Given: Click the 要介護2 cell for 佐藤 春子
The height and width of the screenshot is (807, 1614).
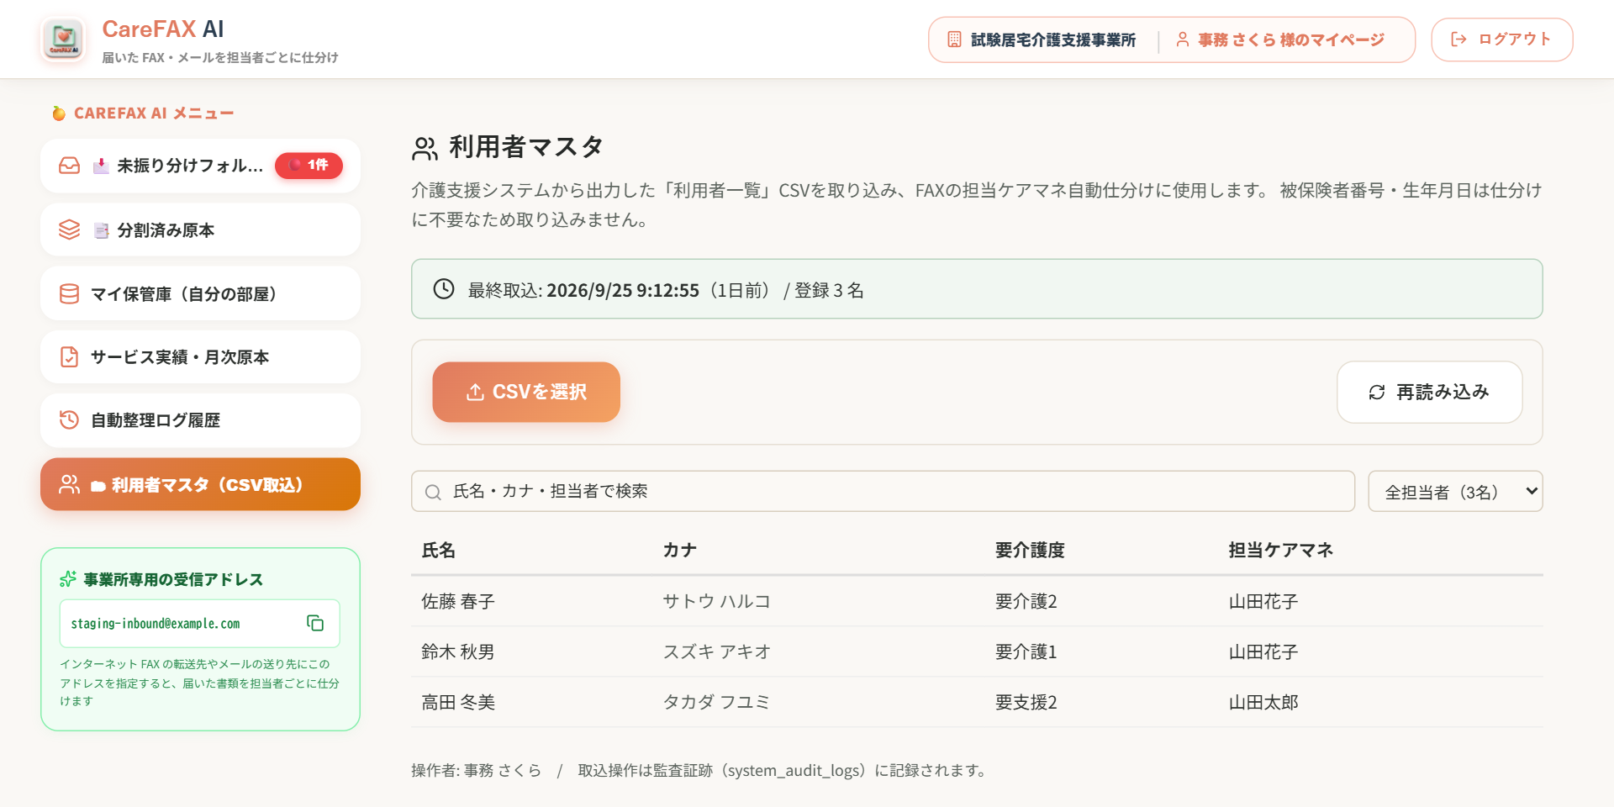Looking at the screenshot, I should pos(1026,601).
